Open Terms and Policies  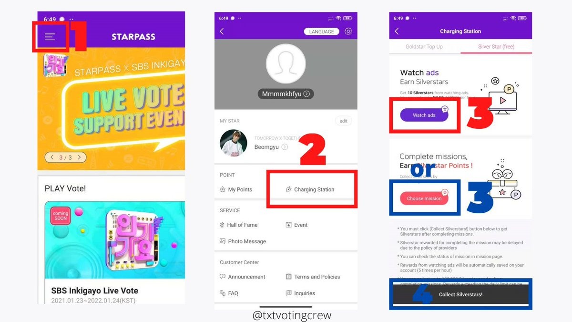313,277
